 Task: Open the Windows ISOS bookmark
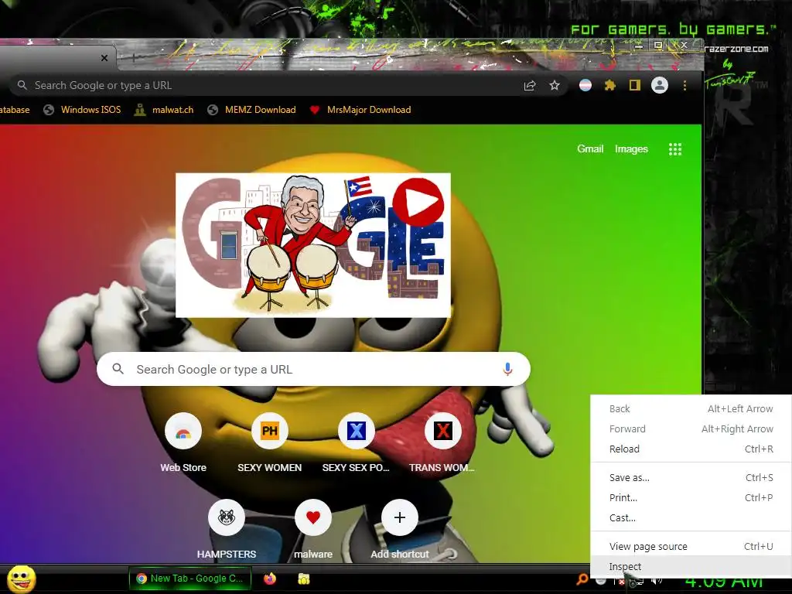[82, 110]
